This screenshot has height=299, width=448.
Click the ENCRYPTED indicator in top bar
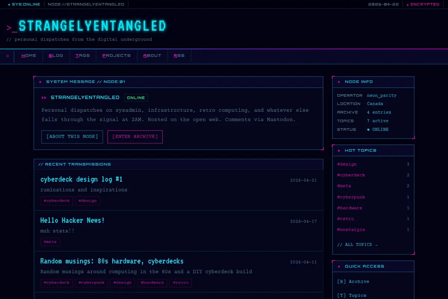tap(423, 4)
